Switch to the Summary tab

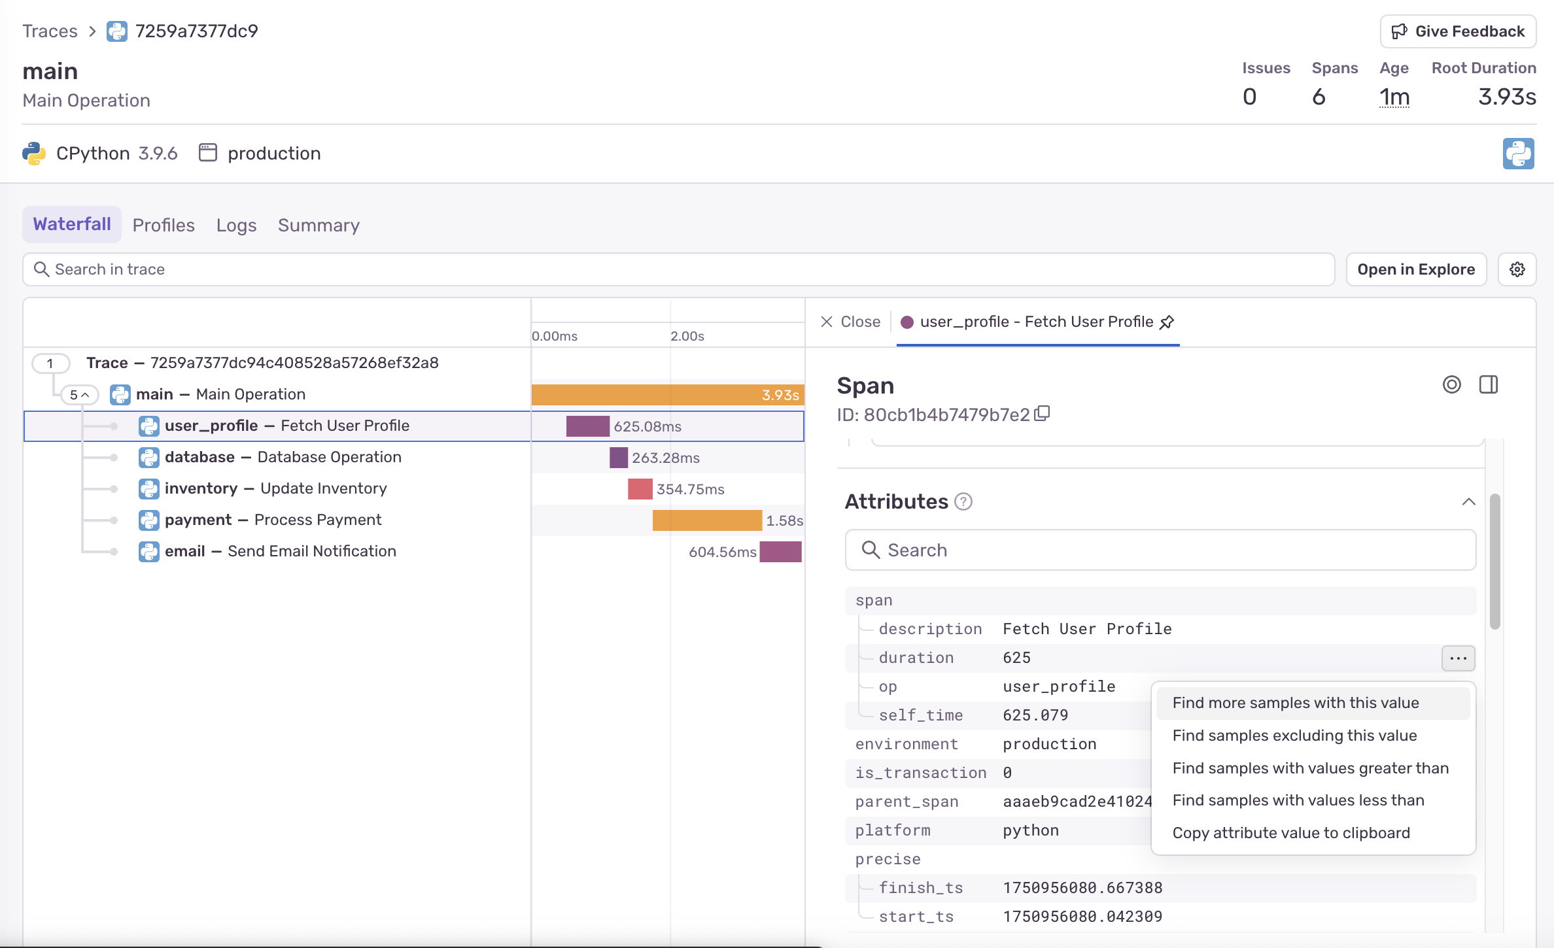319,225
